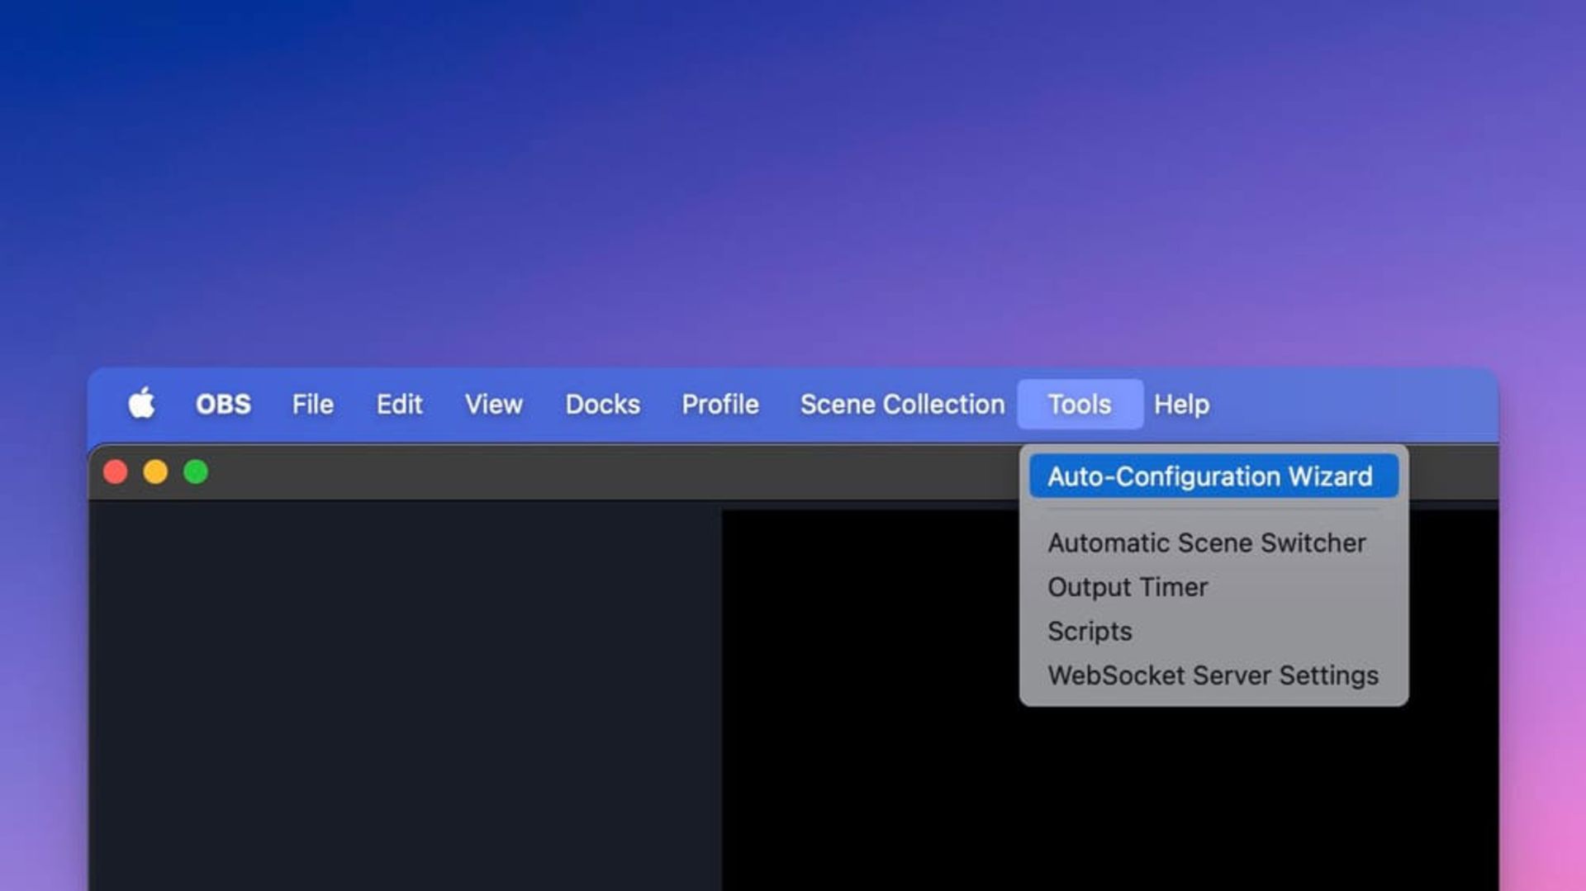Open the Output Timer tool

point(1213,587)
